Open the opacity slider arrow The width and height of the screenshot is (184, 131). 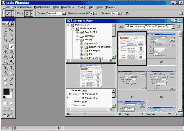click(x=95, y=13)
